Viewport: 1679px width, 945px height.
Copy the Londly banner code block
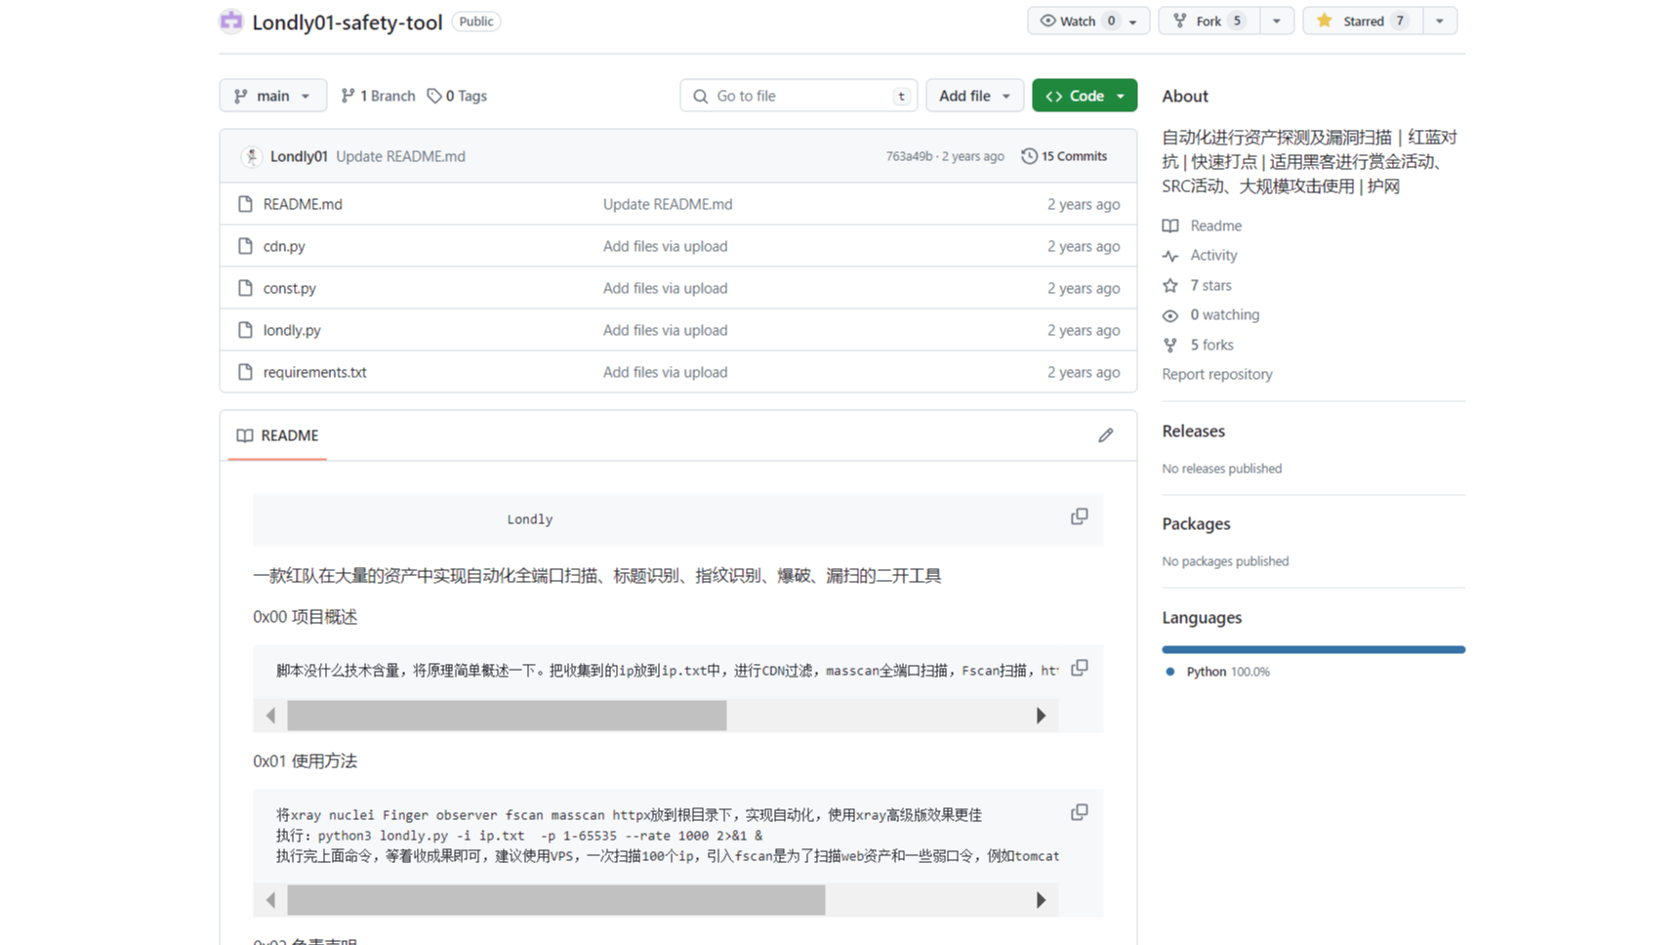(1079, 516)
